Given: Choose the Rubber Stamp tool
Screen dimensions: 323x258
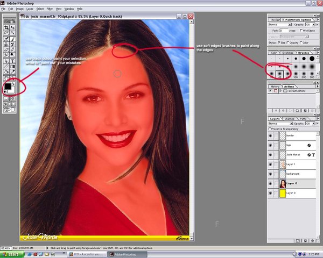Looking at the screenshot, I should click(x=6, y=44).
